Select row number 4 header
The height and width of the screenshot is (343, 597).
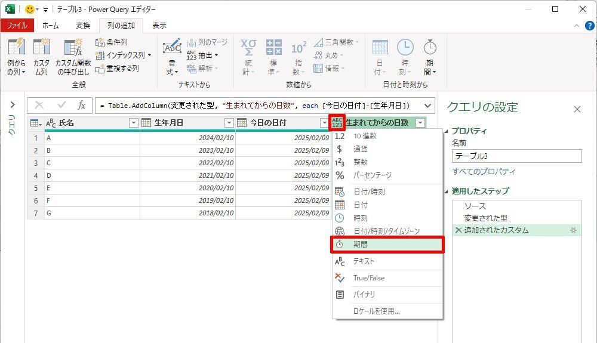[36, 176]
